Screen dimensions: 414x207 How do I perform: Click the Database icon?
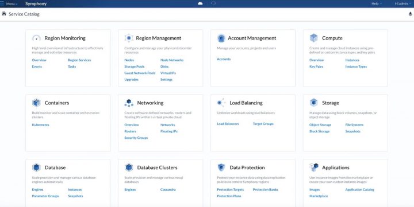(x=36, y=167)
